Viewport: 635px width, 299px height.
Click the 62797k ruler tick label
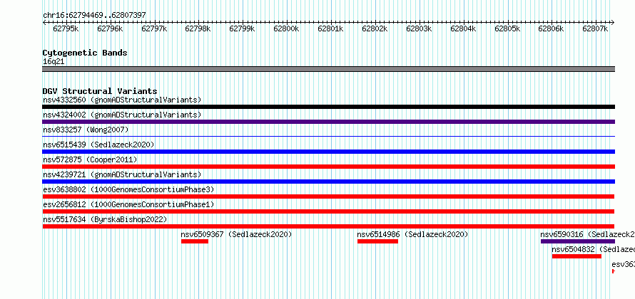click(154, 28)
